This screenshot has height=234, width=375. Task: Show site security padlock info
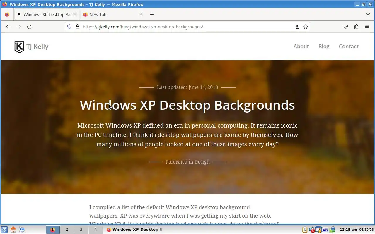point(78,27)
